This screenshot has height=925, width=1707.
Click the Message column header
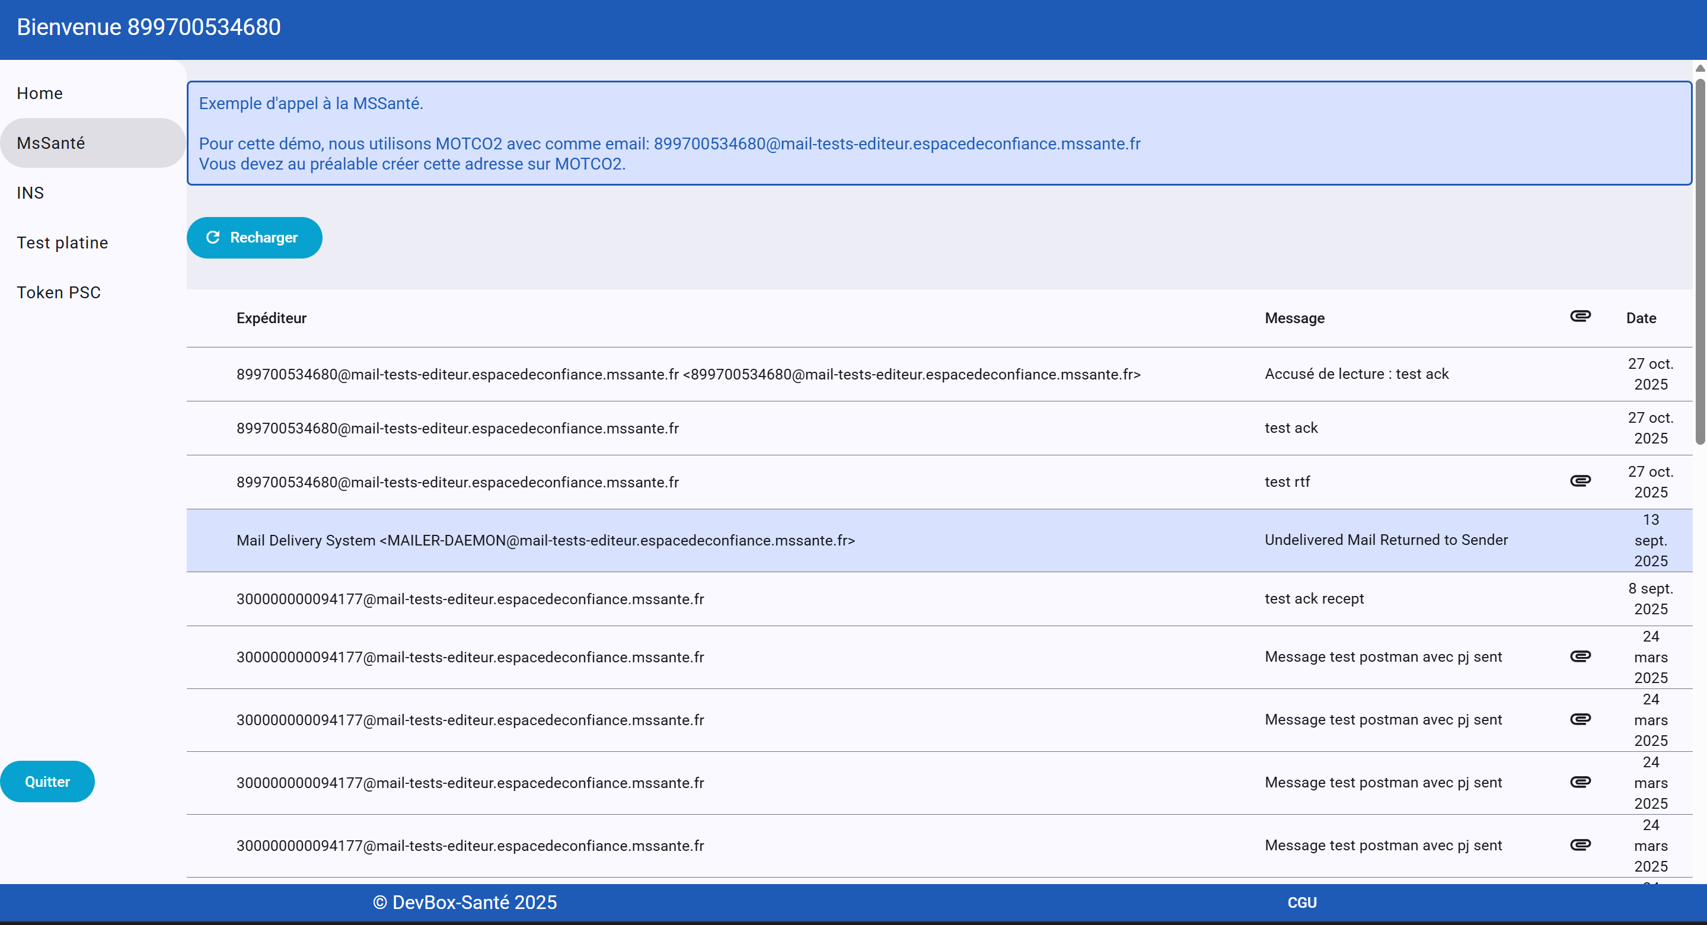coord(1294,318)
